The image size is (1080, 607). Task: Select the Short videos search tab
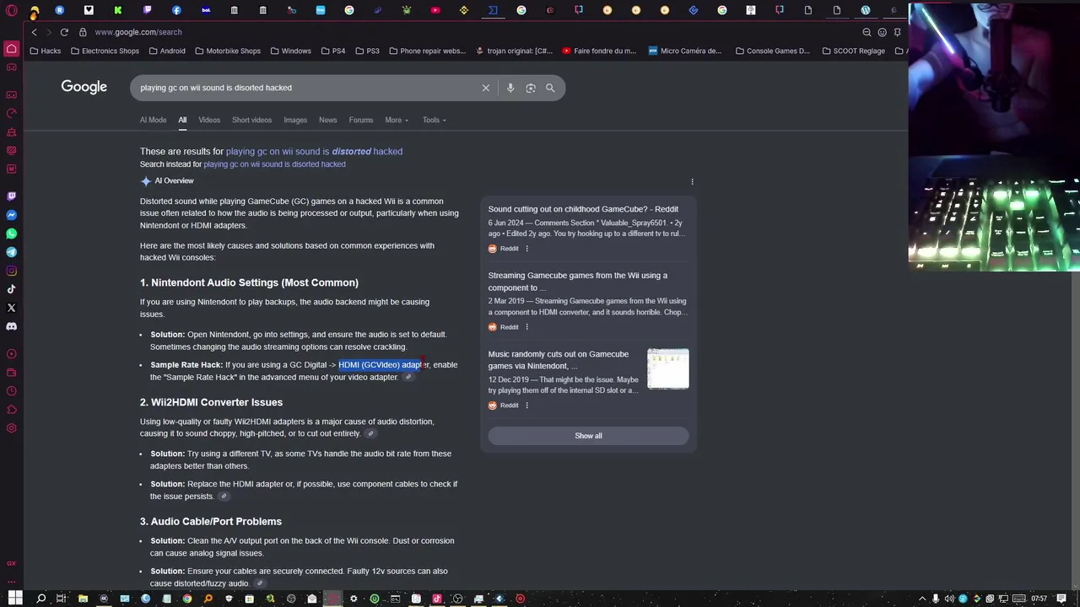point(251,120)
